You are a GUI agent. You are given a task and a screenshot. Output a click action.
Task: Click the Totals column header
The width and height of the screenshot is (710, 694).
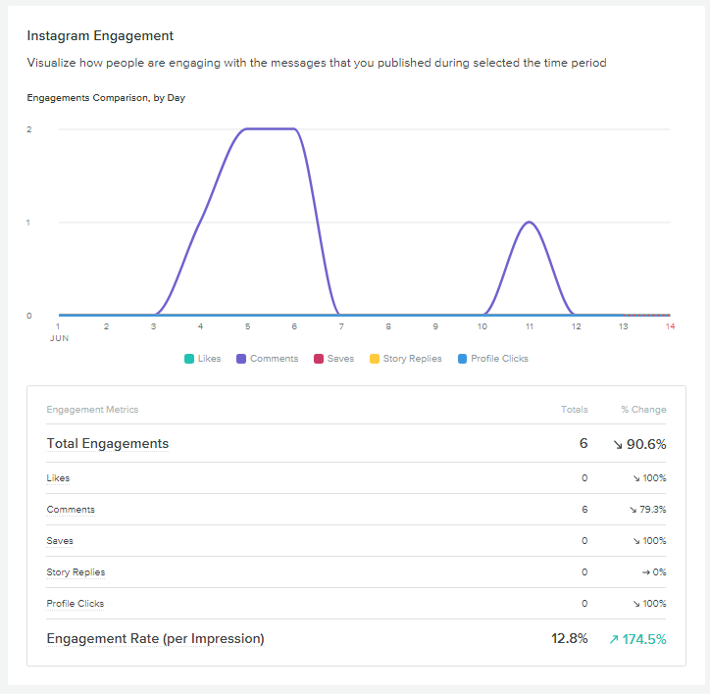[x=574, y=410]
